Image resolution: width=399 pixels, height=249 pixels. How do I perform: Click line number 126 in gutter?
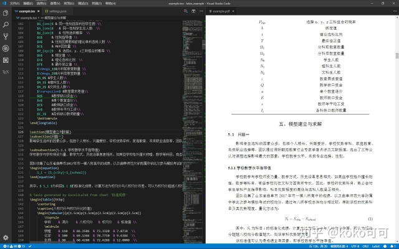[21, 132]
